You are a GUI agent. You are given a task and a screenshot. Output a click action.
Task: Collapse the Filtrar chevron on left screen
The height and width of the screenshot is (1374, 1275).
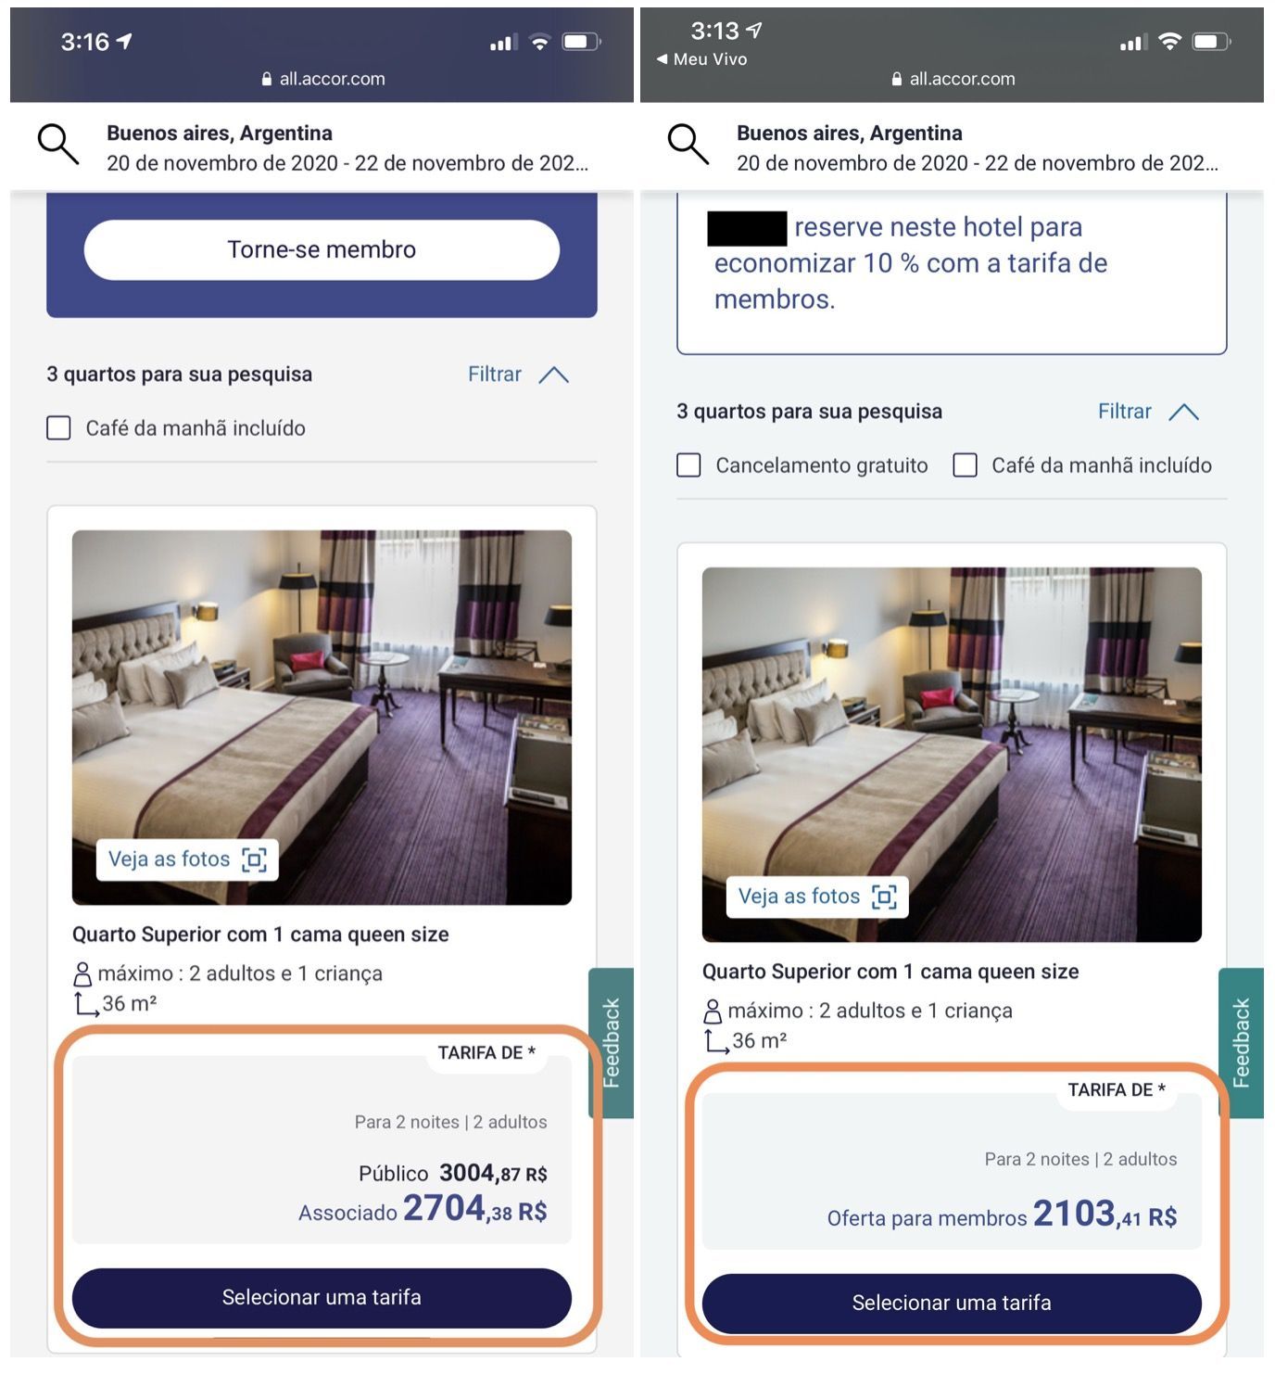pos(553,375)
